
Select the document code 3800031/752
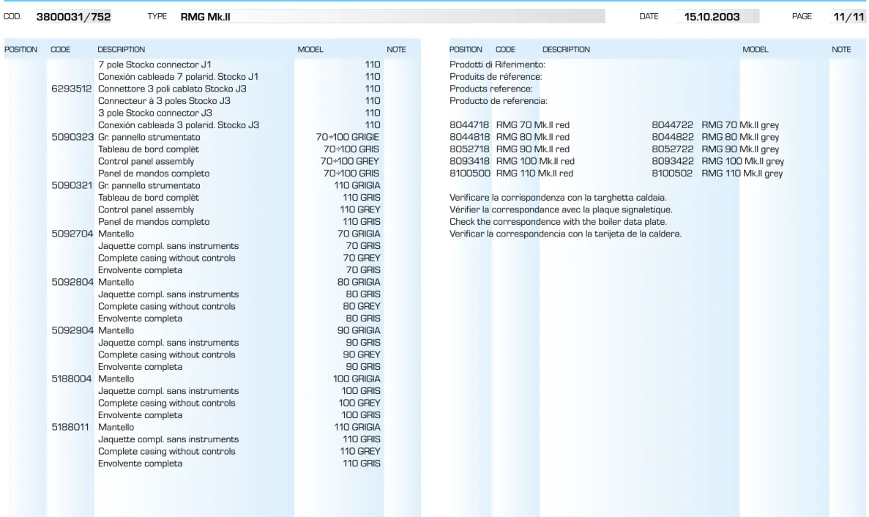click(73, 17)
